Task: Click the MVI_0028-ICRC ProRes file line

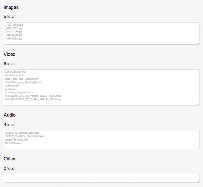Action: click(33, 99)
